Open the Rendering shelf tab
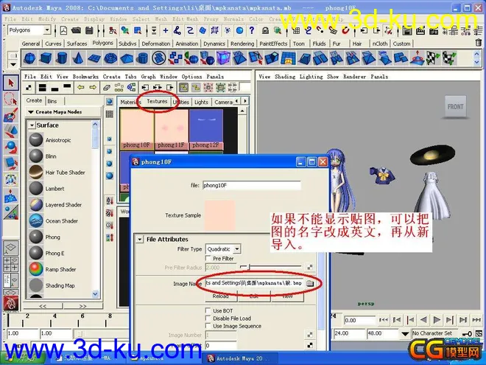 click(242, 44)
